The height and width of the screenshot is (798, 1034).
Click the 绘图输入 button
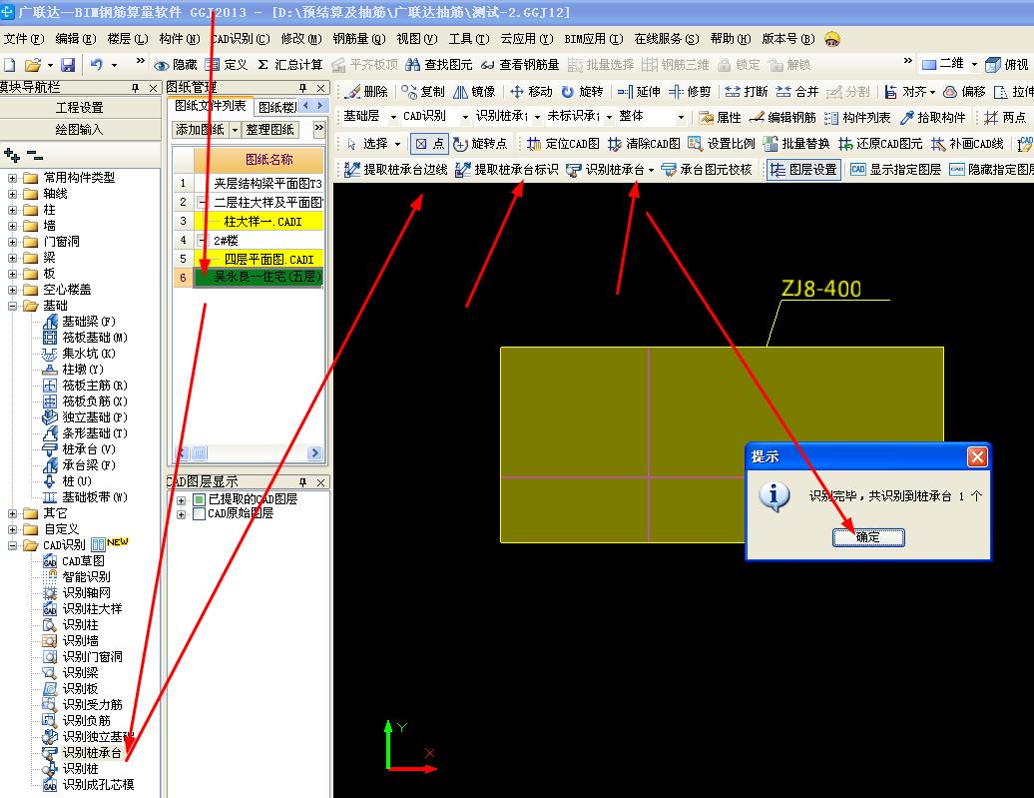click(80, 130)
